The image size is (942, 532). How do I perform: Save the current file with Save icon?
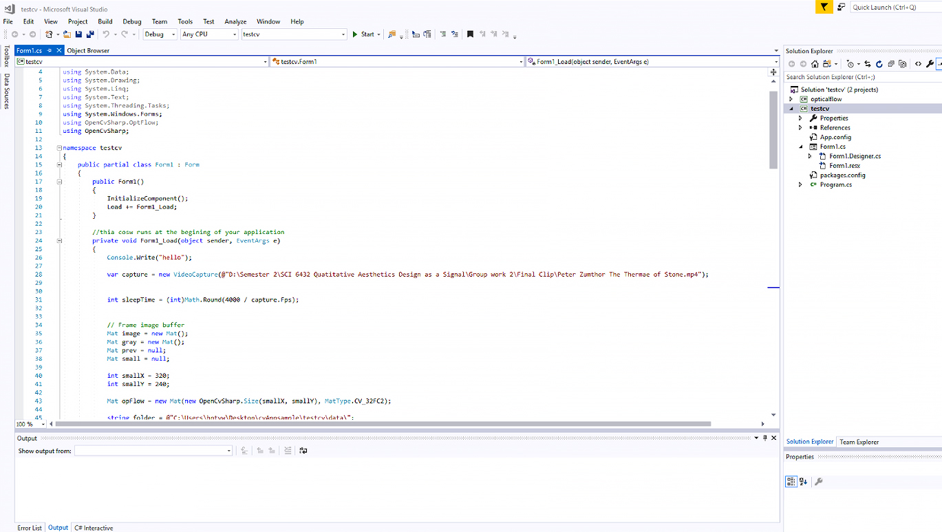78,34
